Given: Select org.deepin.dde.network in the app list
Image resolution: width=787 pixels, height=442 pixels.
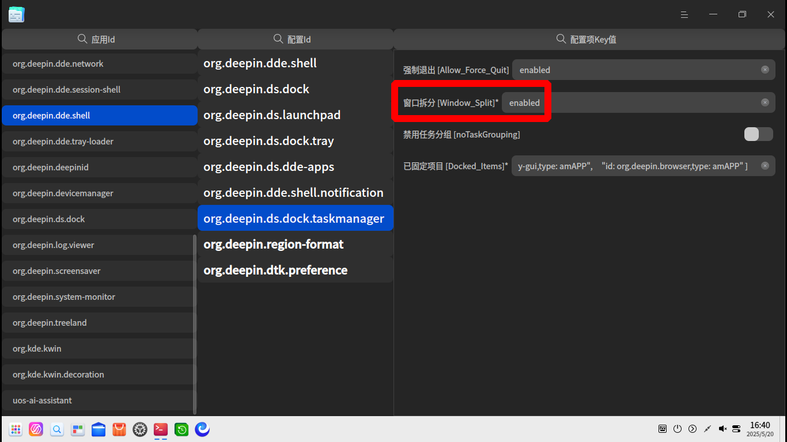Looking at the screenshot, I should (x=99, y=63).
